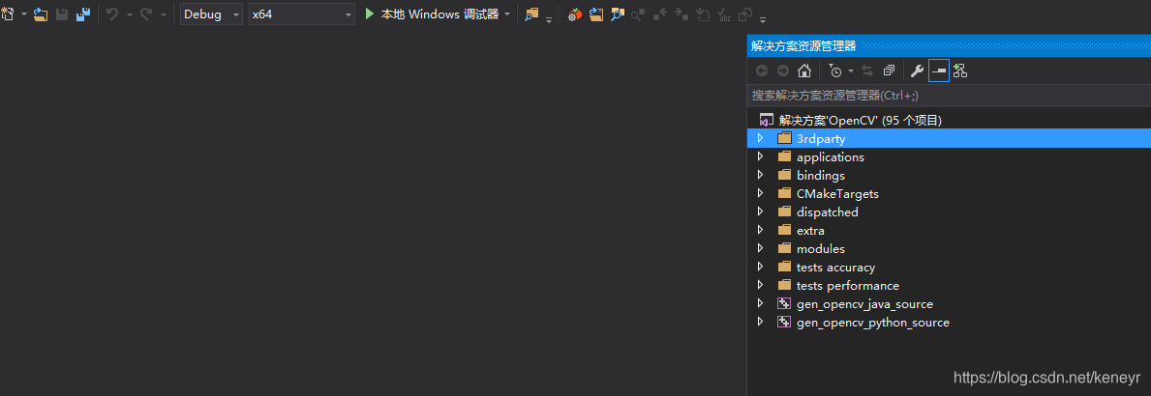Screen dimensions: 1151x396
Task: Click the Solution Explorer search field
Action: click(x=949, y=96)
